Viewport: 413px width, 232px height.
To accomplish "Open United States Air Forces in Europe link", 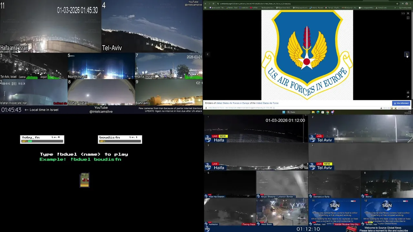I will tap(233, 103).
